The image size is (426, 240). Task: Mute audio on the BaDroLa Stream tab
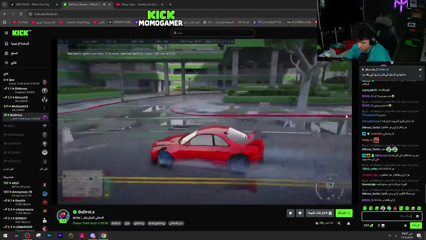click(x=104, y=4)
